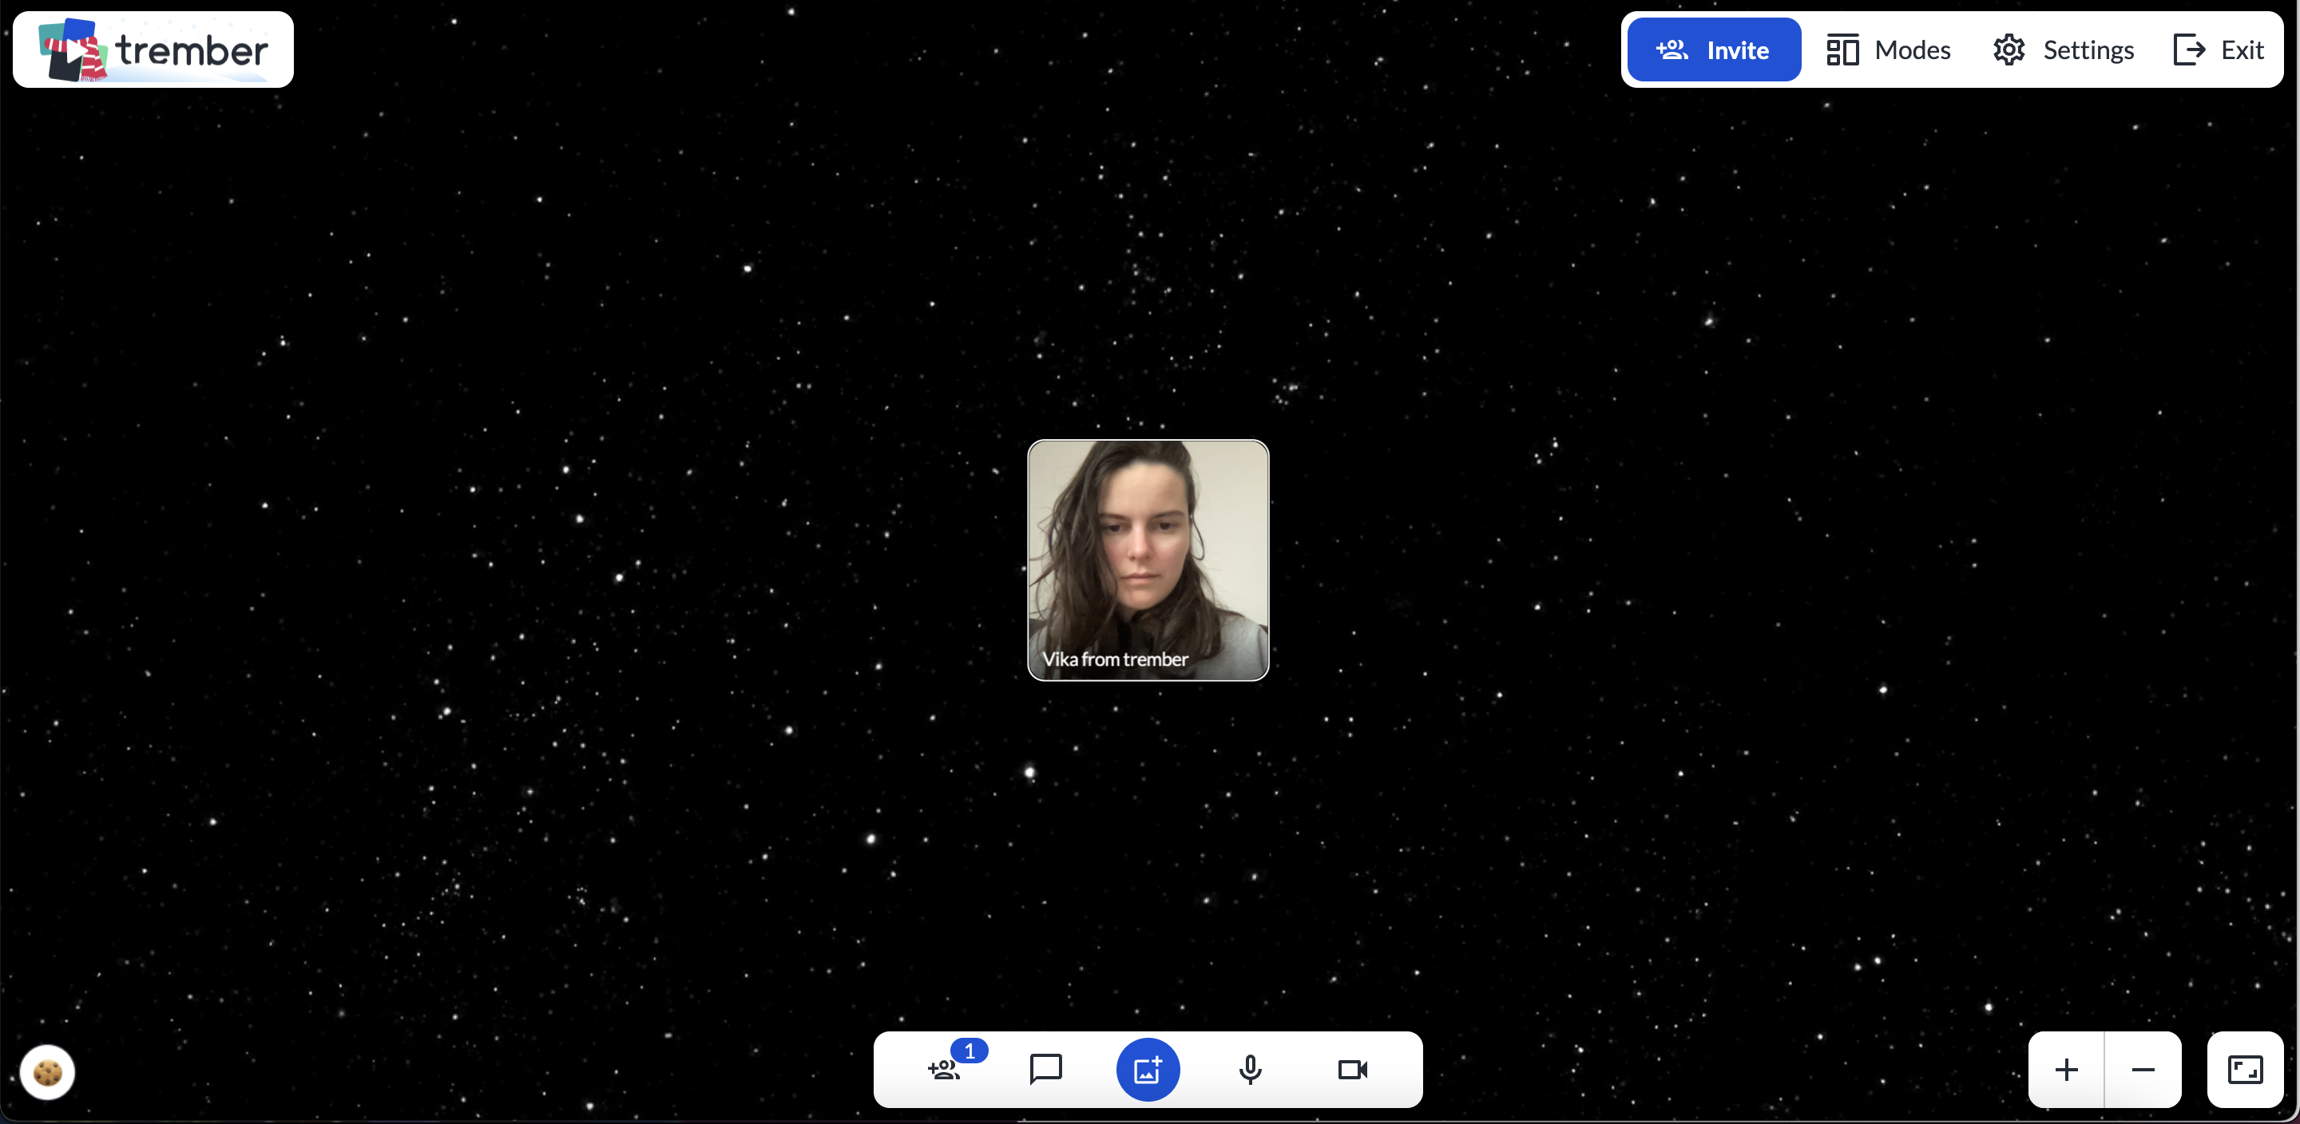The height and width of the screenshot is (1124, 2300).
Task: Click the add image button
Action: tap(1148, 1070)
